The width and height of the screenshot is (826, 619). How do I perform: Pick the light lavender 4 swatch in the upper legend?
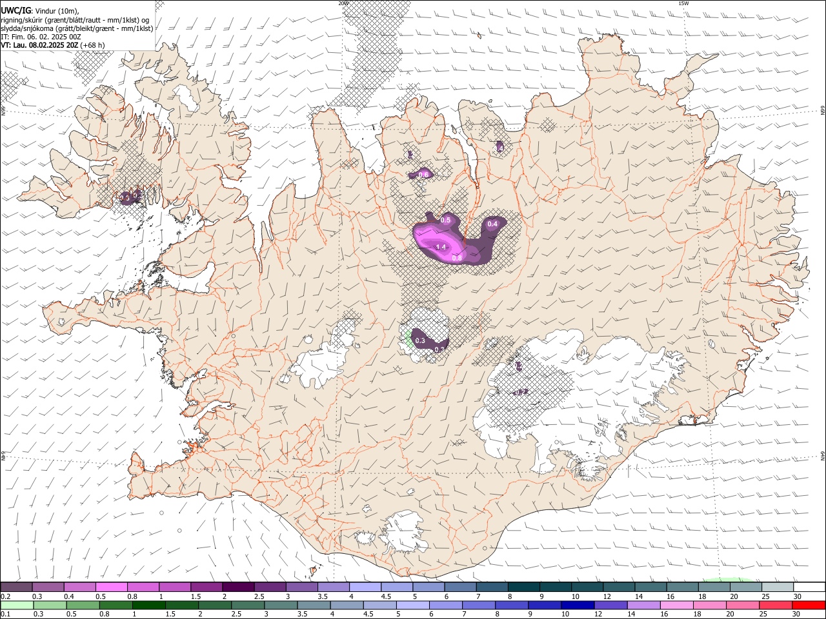coord(364,587)
